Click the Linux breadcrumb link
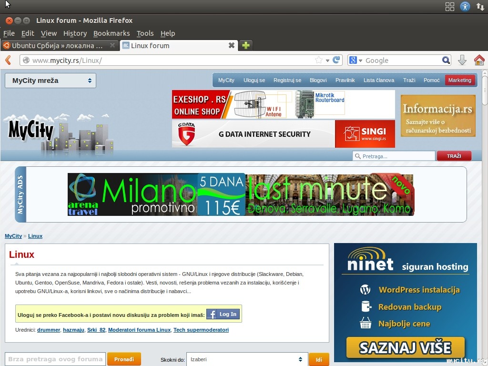 click(x=35, y=236)
